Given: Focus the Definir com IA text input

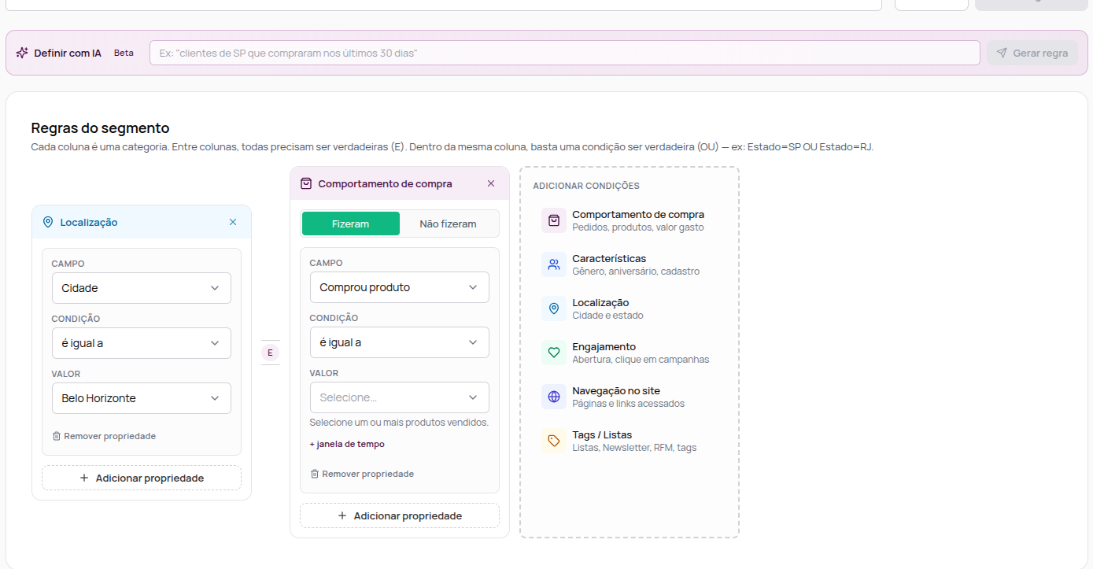Looking at the screenshot, I should point(565,53).
